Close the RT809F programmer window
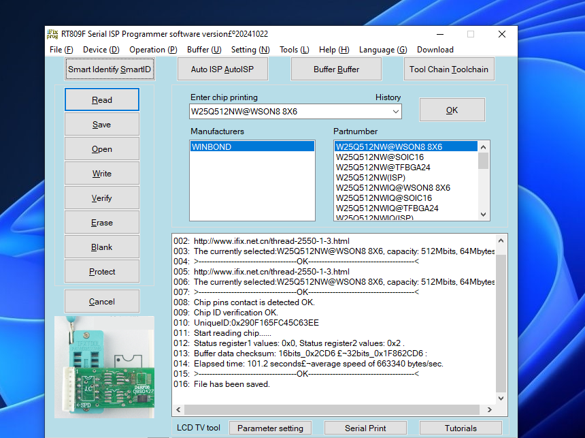The width and height of the screenshot is (585, 438). [502, 34]
